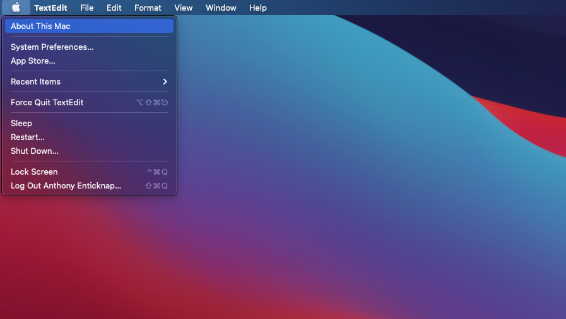Select Sleep in the Apple menu
Screen dimensions: 566x319
[x=89, y=124]
